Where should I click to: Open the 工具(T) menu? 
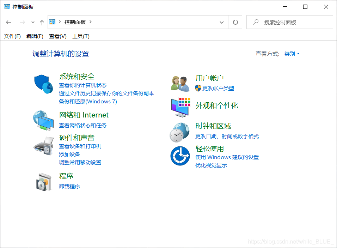click(x=80, y=36)
